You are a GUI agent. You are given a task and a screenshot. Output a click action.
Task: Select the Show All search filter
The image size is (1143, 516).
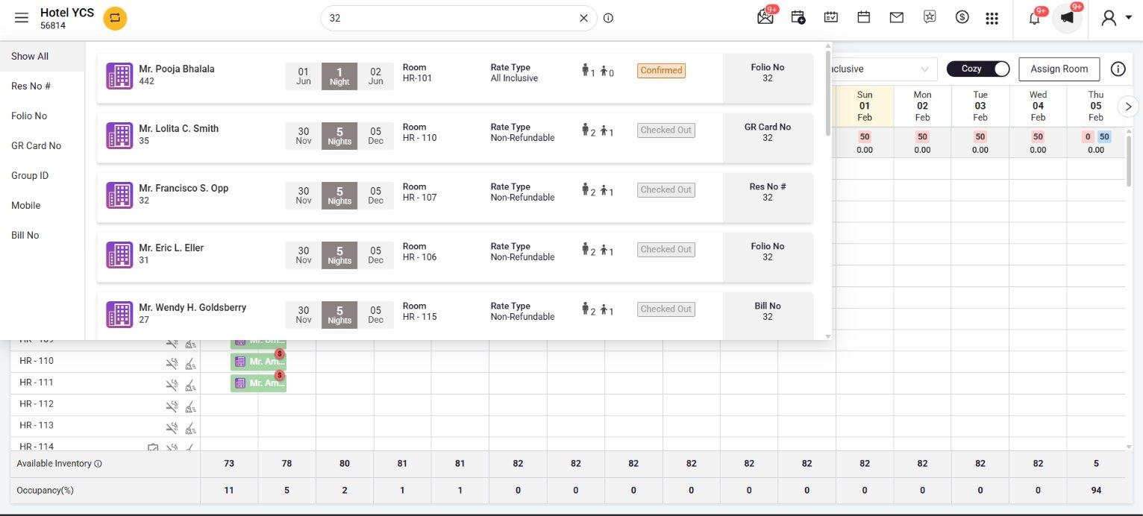coord(43,56)
